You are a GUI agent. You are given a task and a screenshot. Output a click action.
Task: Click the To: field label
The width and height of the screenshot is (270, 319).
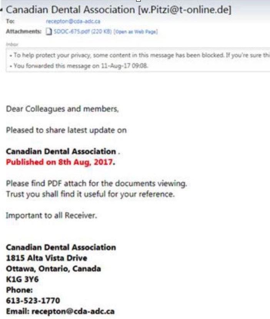[10, 21]
